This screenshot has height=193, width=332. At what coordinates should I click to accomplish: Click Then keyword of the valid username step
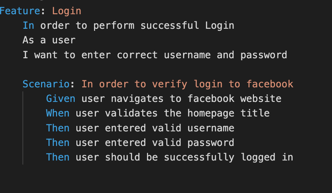coord(58,128)
